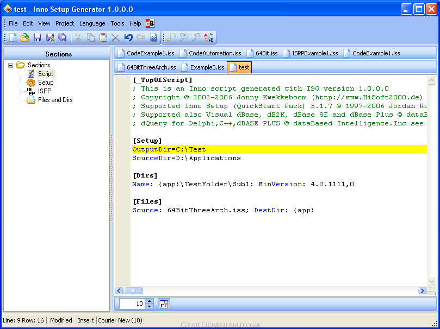Viewport: 440px width, 329px height.
Task: Open the Help menu
Action: point(135,23)
